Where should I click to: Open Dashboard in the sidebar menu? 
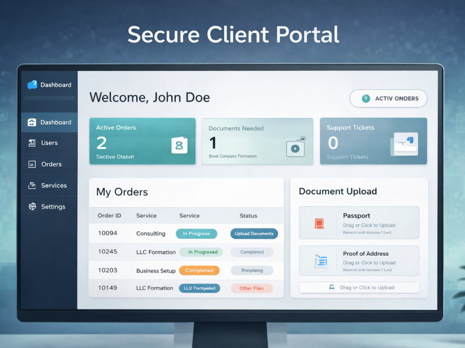(x=49, y=122)
